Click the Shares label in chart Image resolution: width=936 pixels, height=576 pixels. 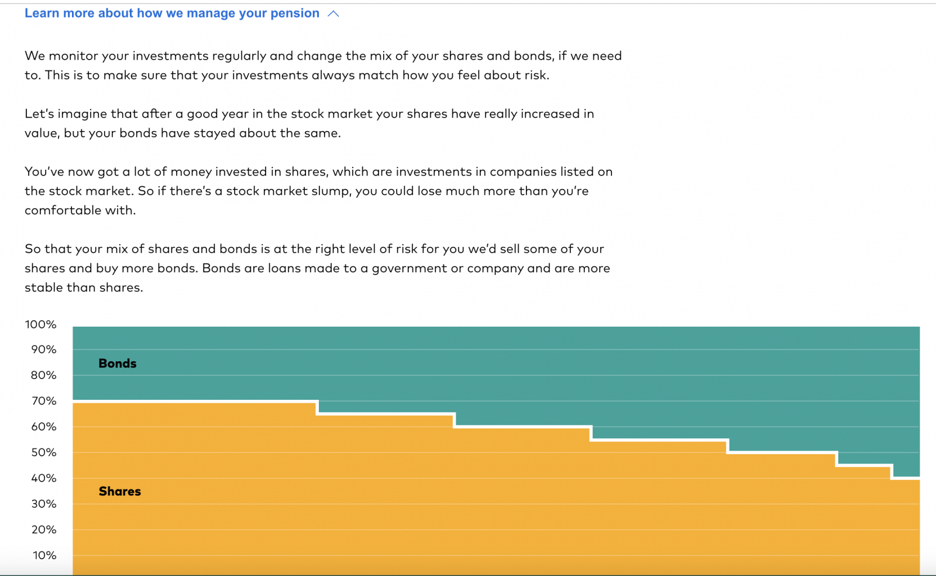120,491
